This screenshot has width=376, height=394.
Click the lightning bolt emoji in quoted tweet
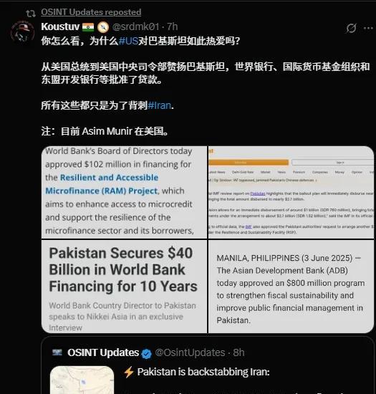point(129,372)
